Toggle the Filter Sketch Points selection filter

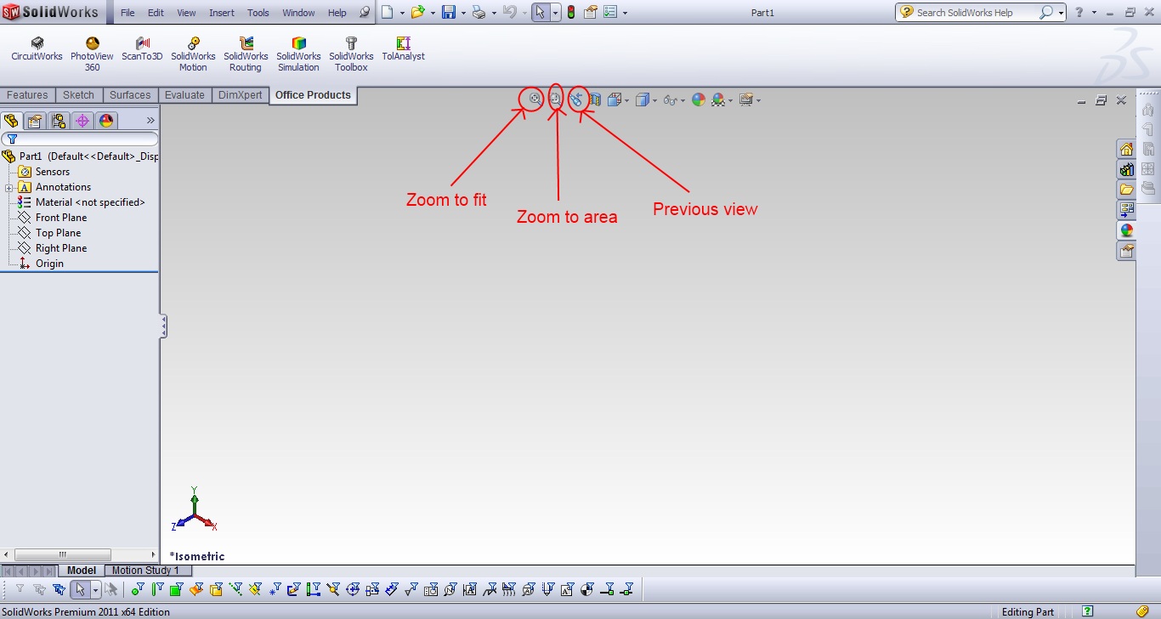coord(275,589)
